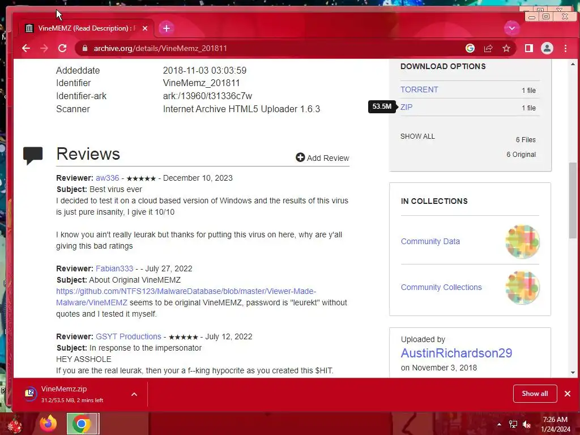The image size is (580, 435).
Task: Click the "6 Files" count text
Action: [526, 139]
